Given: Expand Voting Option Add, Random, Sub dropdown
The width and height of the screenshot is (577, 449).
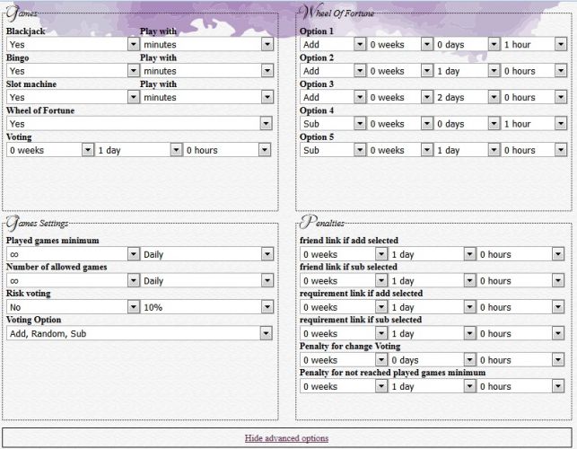Looking at the screenshot, I should pos(139,334).
